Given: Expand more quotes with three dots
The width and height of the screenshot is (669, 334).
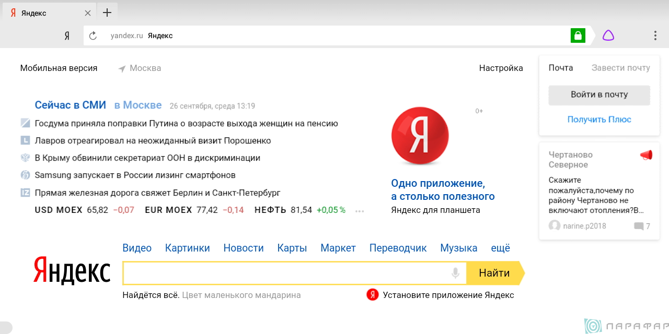Looking at the screenshot, I should pyautogui.click(x=359, y=211).
